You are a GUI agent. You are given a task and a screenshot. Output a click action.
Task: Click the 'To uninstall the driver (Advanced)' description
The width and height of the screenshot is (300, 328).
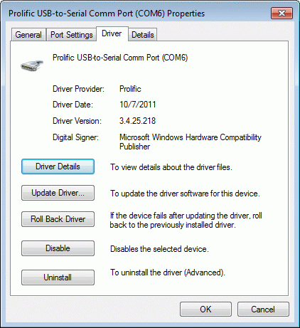pyautogui.click(x=168, y=273)
